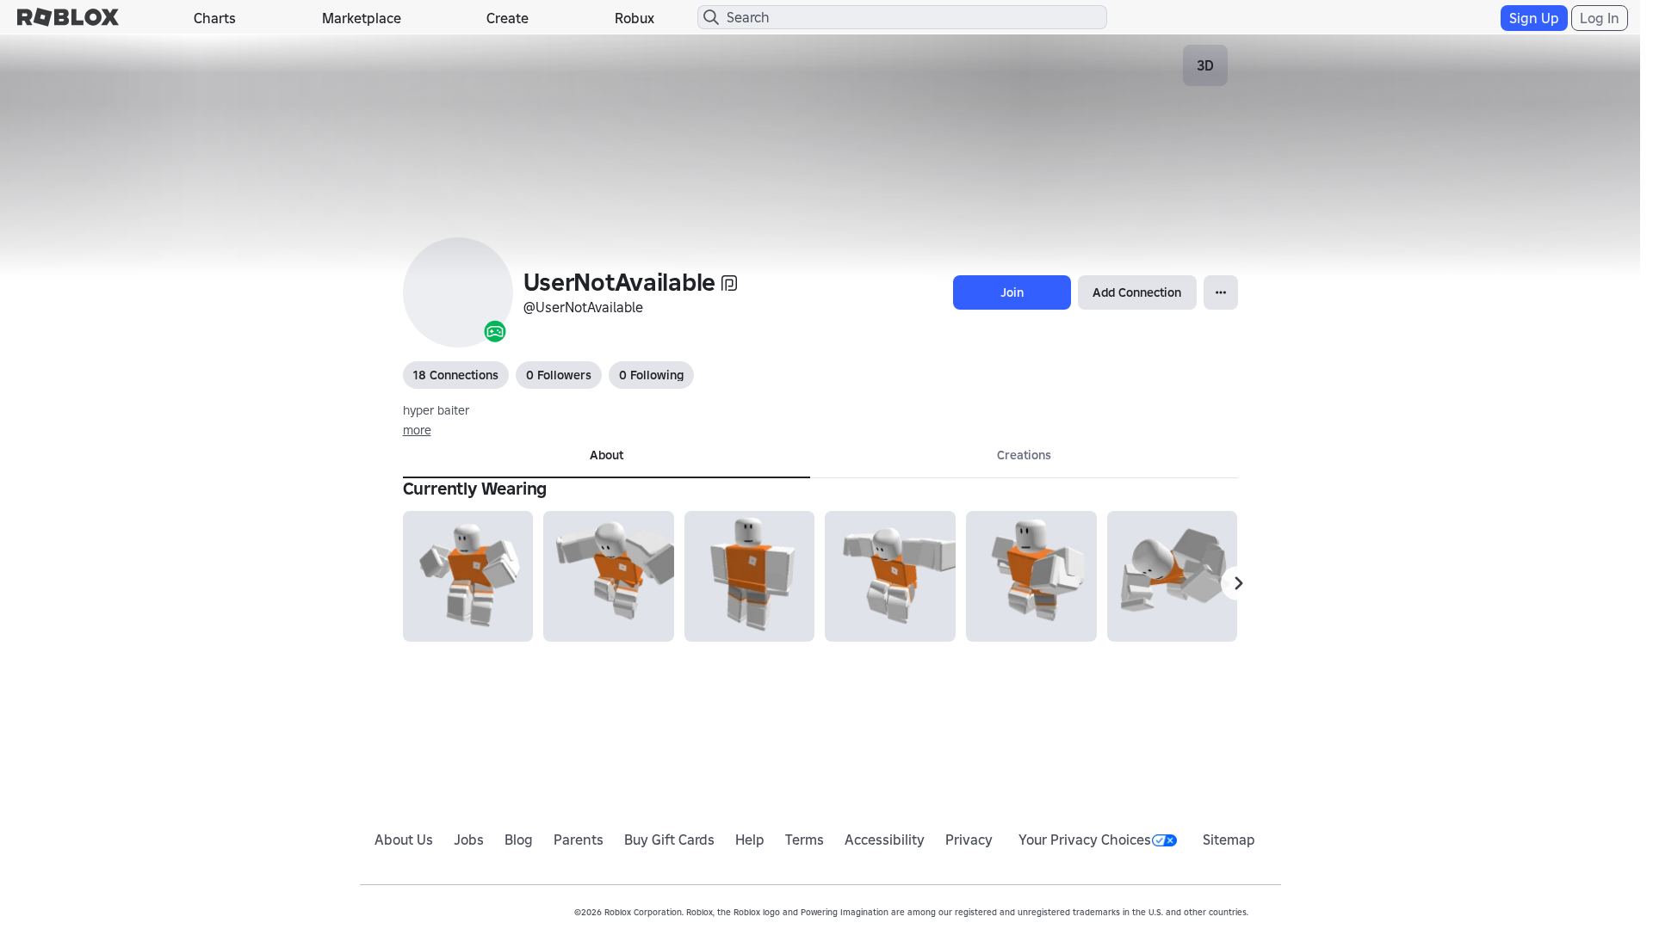Join the user's game
This screenshot has height=929, width=1653.
point(1012,292)
